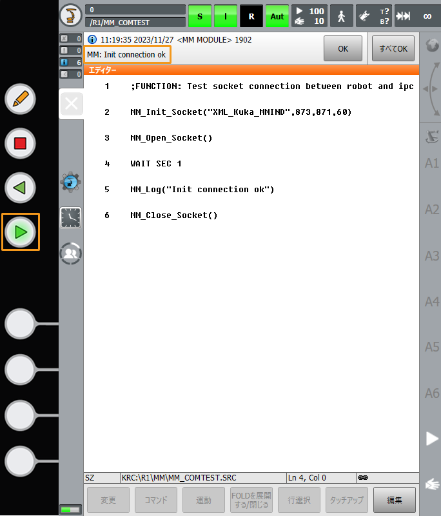The height and width of the screenshot is (516, 441).
Task: Open incremental jog infinity setting
Action: tap(417, 16)
